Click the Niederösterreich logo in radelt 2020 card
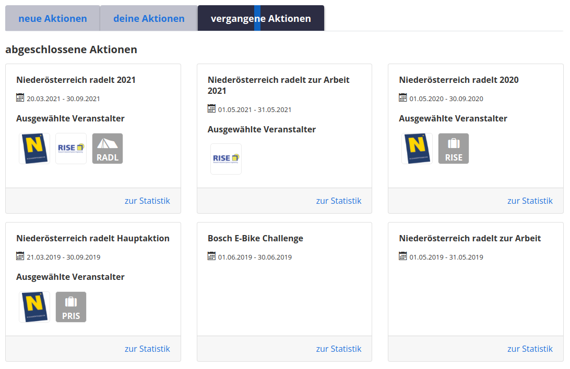The height and width of the screenshot is (369, 570). (417, 149)
